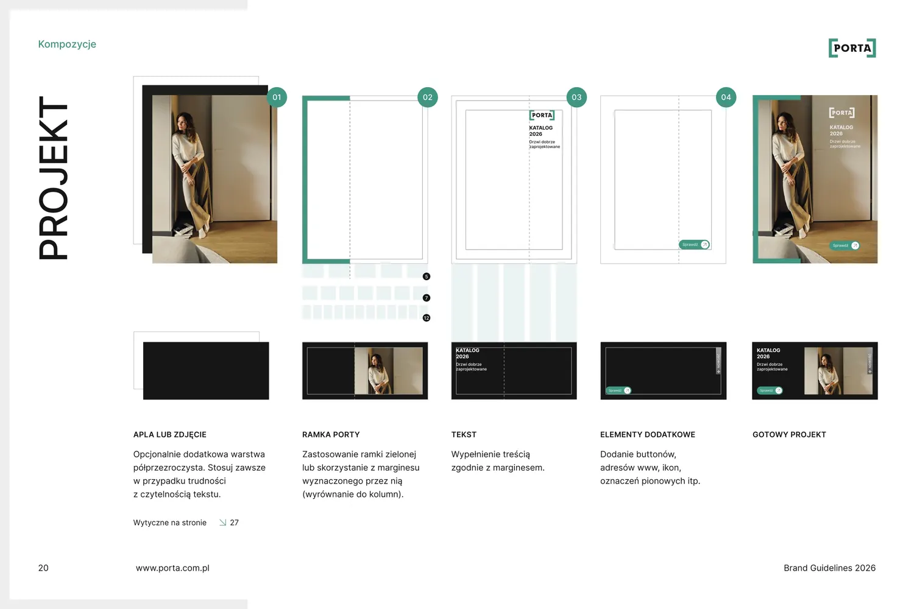The width and height of the screenshot is (914, 609).
Task: Click the Sprawdź button in the step 04 landscape banner
Action: coord(618,390)
